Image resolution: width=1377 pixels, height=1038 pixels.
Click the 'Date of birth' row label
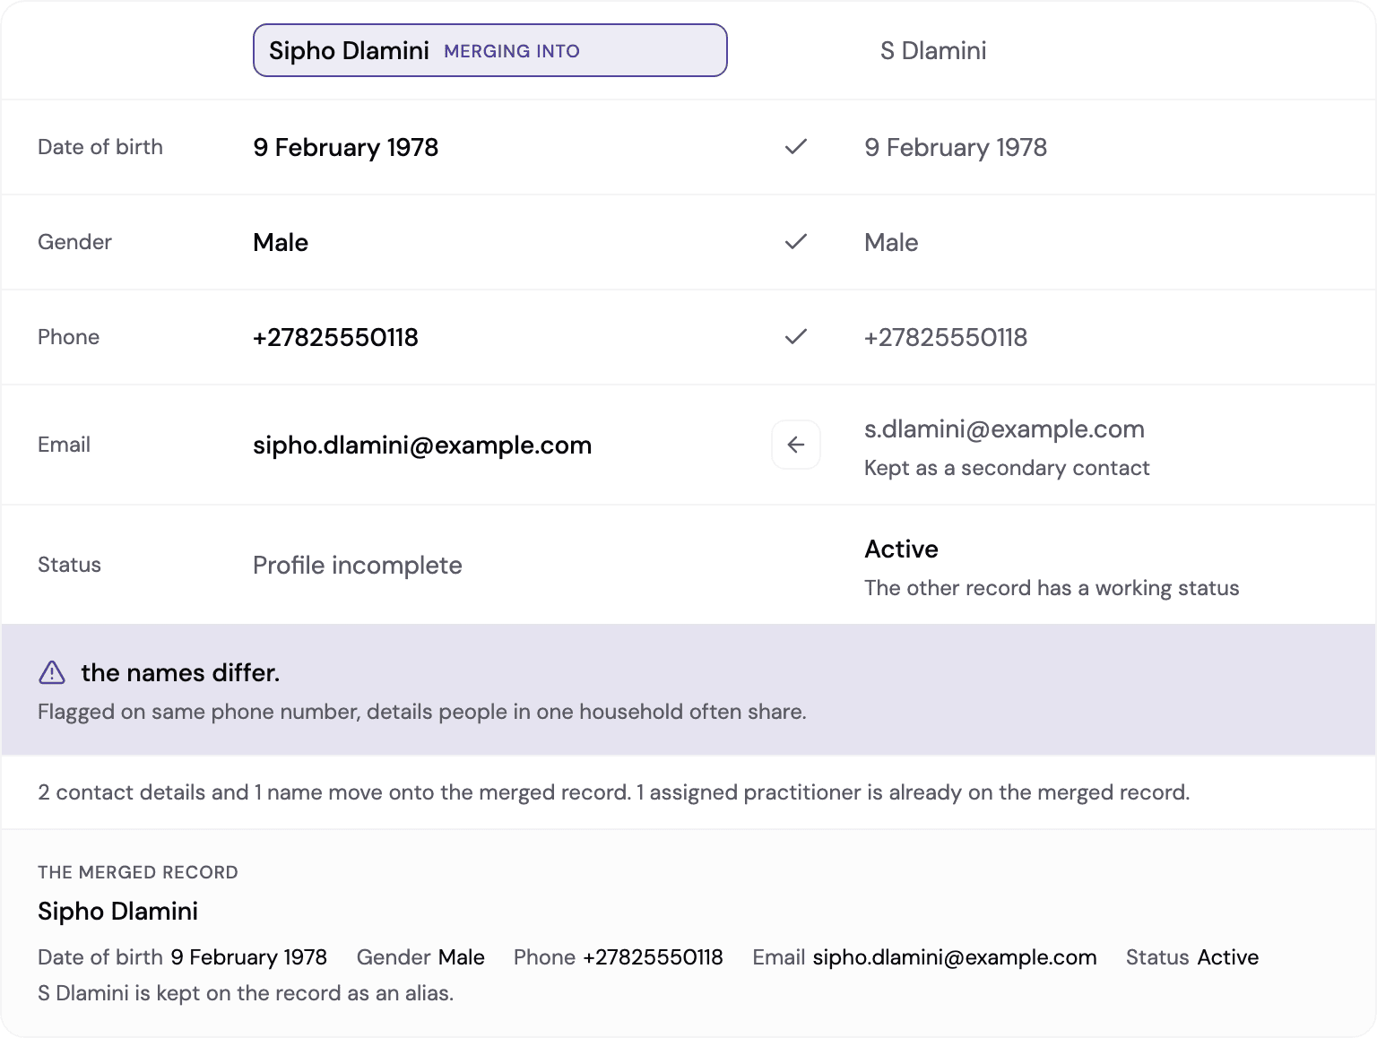(100, 147)
